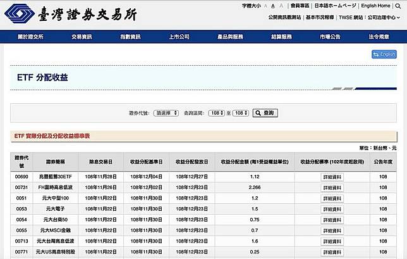Click 詳細資料 for 00690 兆豐藍籌30ETF

coord(332,177)
